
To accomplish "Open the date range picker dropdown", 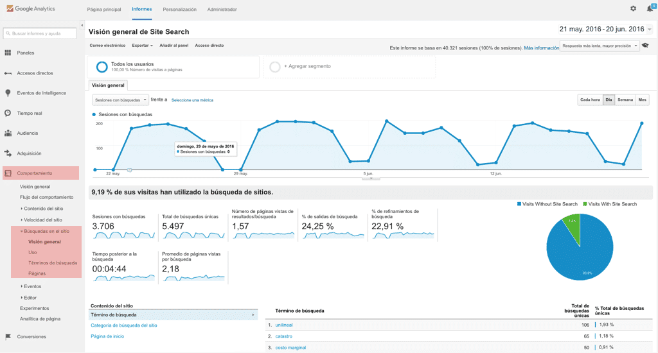I will point(650,30).
